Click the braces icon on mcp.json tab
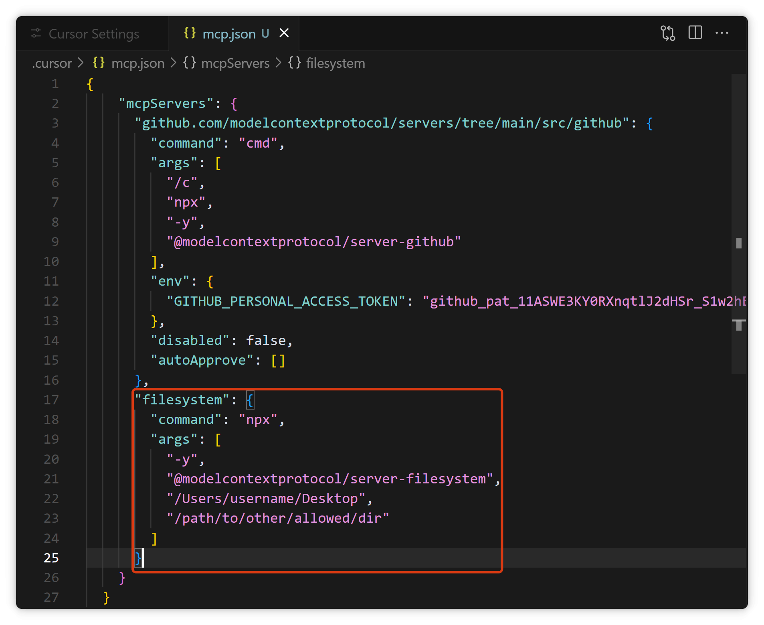Screen dimensions: 764x625 pos(190,33)
